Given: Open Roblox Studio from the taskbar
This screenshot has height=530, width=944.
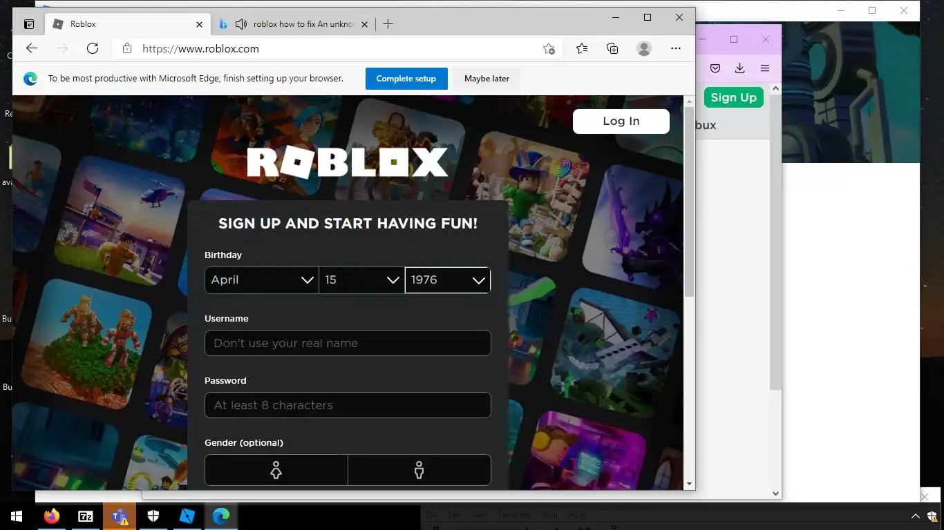Looking at the screenshot, I should pyautogui.click(x=187, y=516).
